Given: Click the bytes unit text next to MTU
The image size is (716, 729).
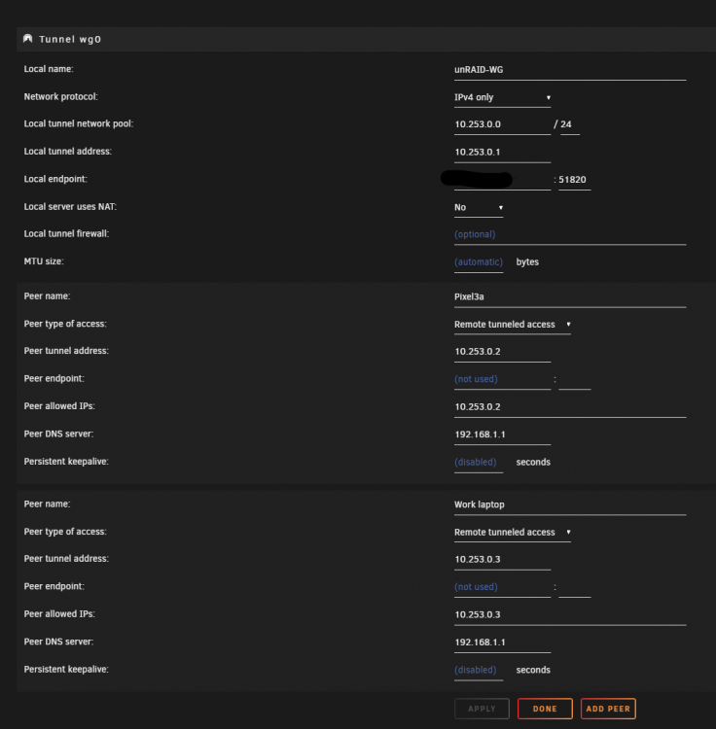Looking at the screenshot, I should point(527,262).
